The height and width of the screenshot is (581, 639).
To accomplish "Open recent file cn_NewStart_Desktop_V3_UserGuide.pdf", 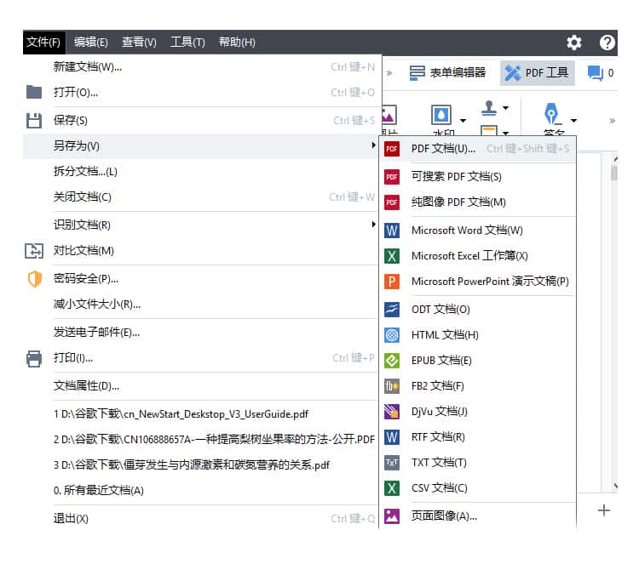I will [180, 414].
